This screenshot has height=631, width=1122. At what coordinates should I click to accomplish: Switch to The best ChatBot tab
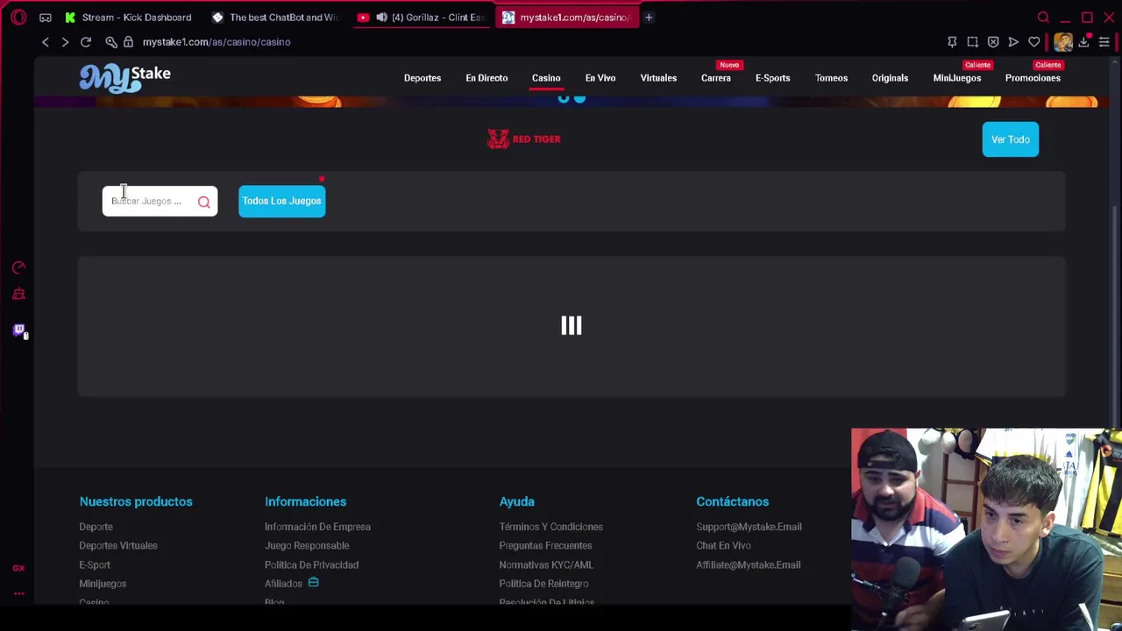(276, 18)
